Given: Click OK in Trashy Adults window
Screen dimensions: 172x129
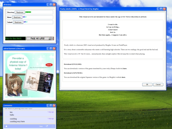Looking at the screenshot, I should pos(147,84).
